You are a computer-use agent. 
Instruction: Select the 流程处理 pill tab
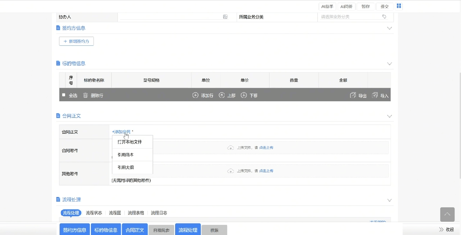point(71,213)
